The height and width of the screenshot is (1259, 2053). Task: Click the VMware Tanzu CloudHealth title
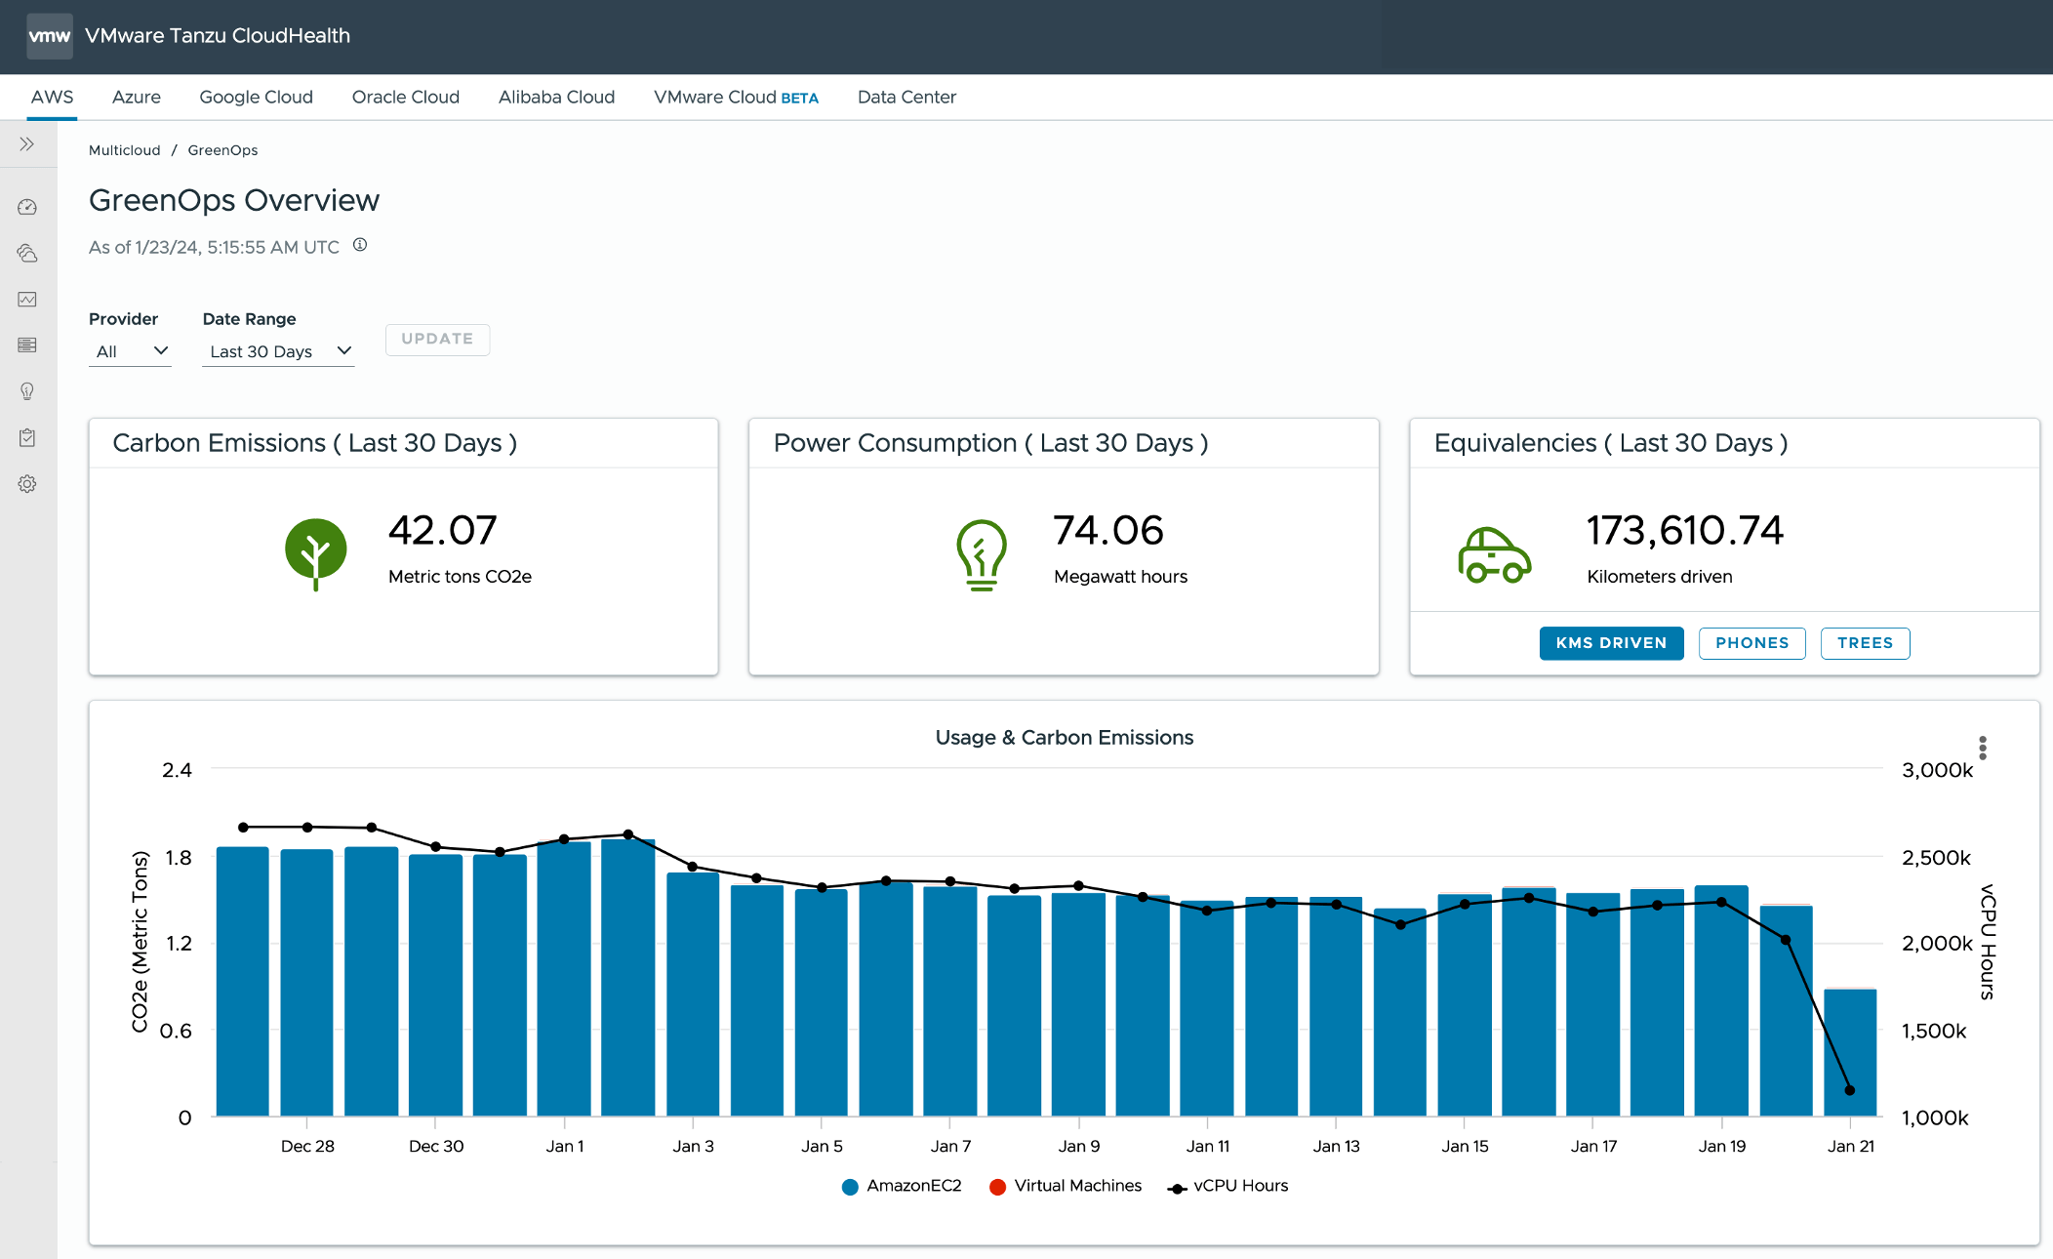pyautogui.click(x=218, y=36)
